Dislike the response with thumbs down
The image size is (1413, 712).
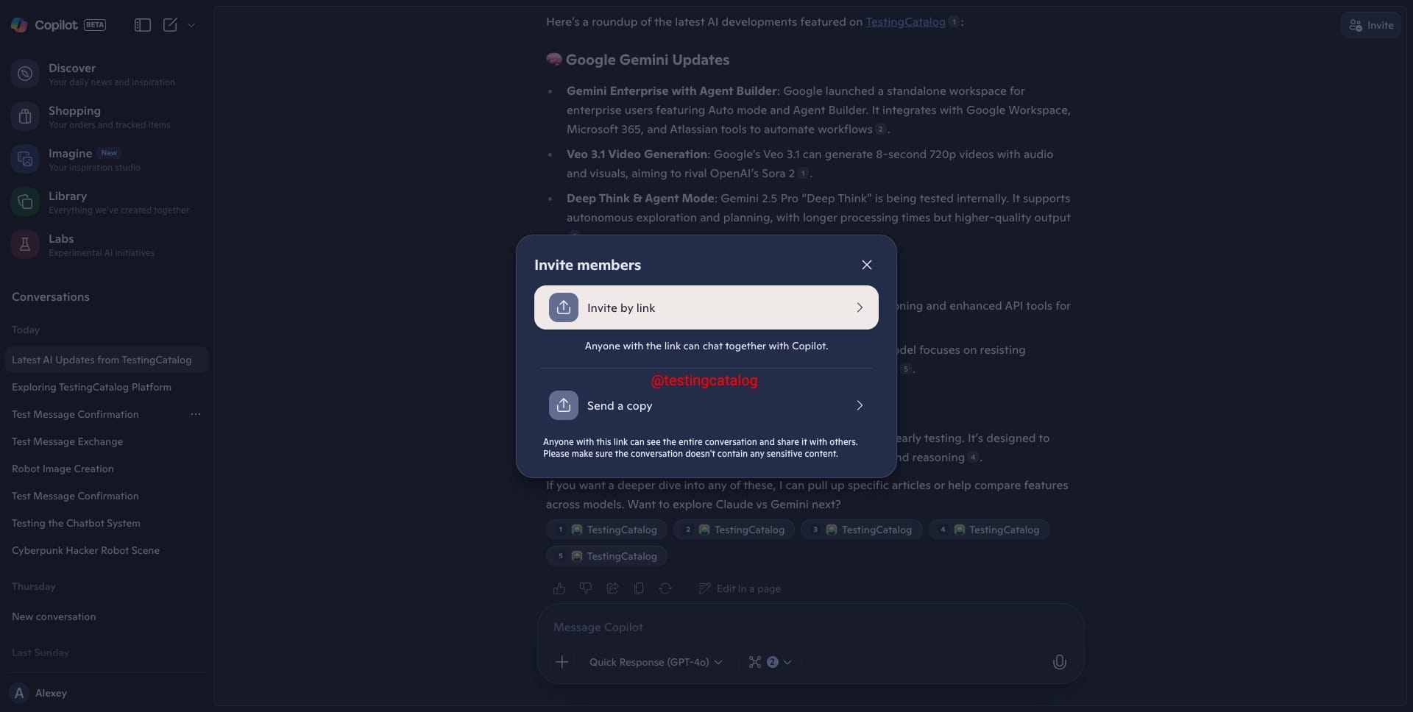[x=586, y=588]
